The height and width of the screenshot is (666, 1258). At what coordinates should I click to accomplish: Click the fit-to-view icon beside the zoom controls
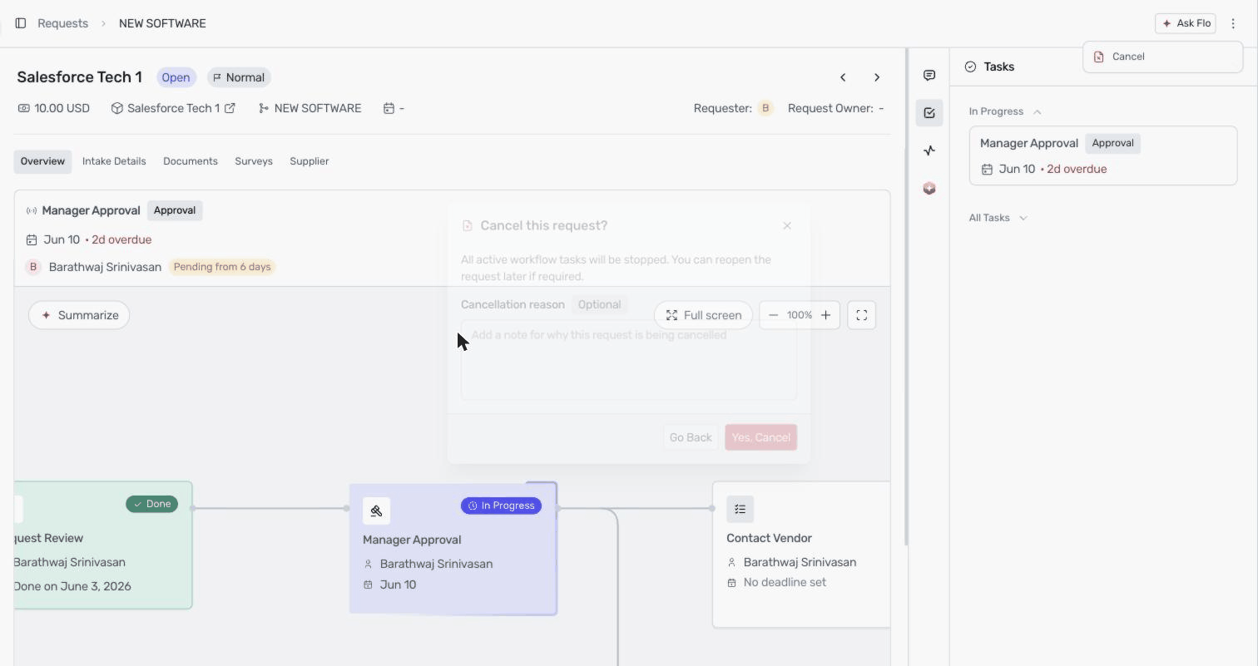[x=862, y=315]
